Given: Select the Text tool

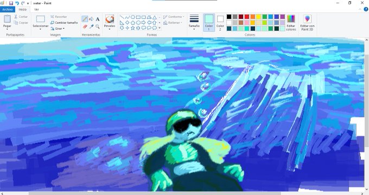Looking at the screenshot, I should (98, 19).
